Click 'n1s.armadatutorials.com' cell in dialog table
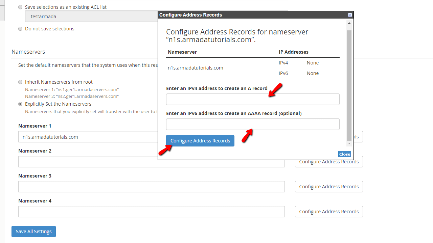Screen dimensions: 433x243 point(196,68)
